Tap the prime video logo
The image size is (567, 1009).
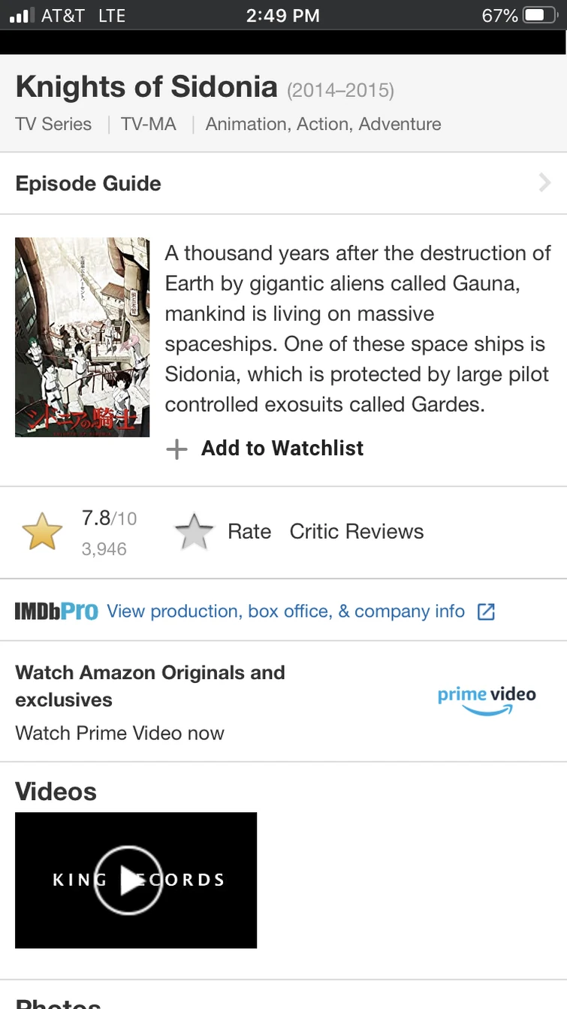487,700
